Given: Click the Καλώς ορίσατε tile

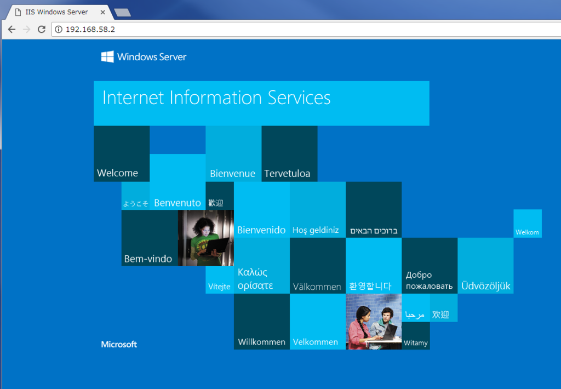Looking at the screenshot, I should point(262,266).
